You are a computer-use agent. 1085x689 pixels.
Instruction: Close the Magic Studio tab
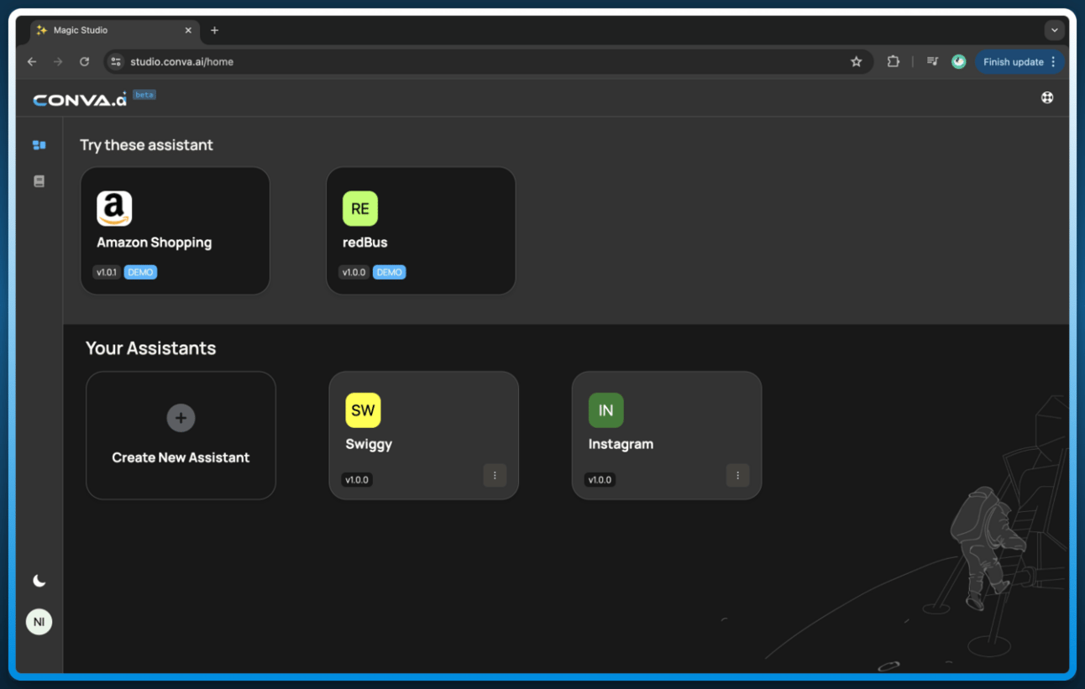(188, 30)
